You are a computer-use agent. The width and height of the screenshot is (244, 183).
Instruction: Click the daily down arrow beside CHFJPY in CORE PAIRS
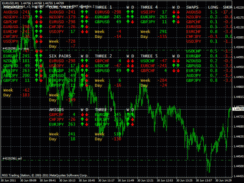[87, 27]
